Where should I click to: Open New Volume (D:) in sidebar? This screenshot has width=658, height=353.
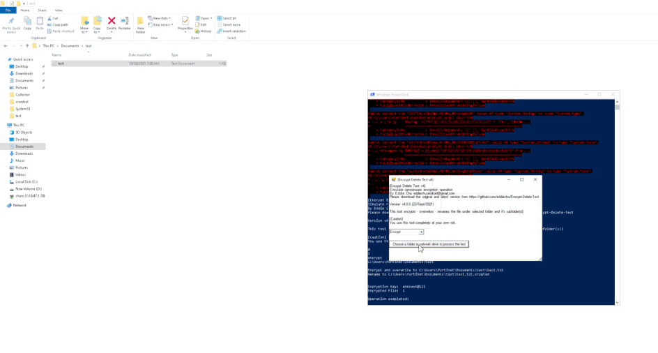pos(26,189)
